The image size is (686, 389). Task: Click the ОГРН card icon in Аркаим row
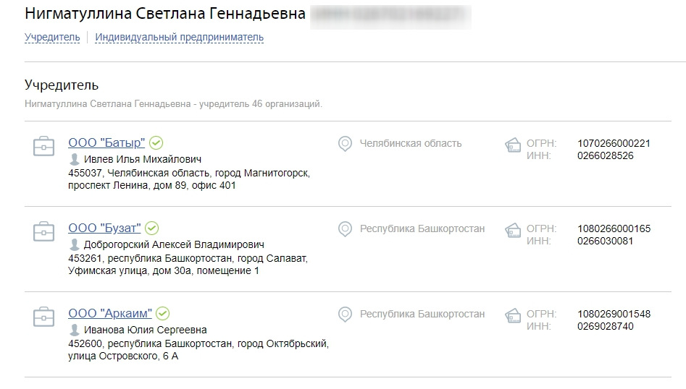(513, 315)
